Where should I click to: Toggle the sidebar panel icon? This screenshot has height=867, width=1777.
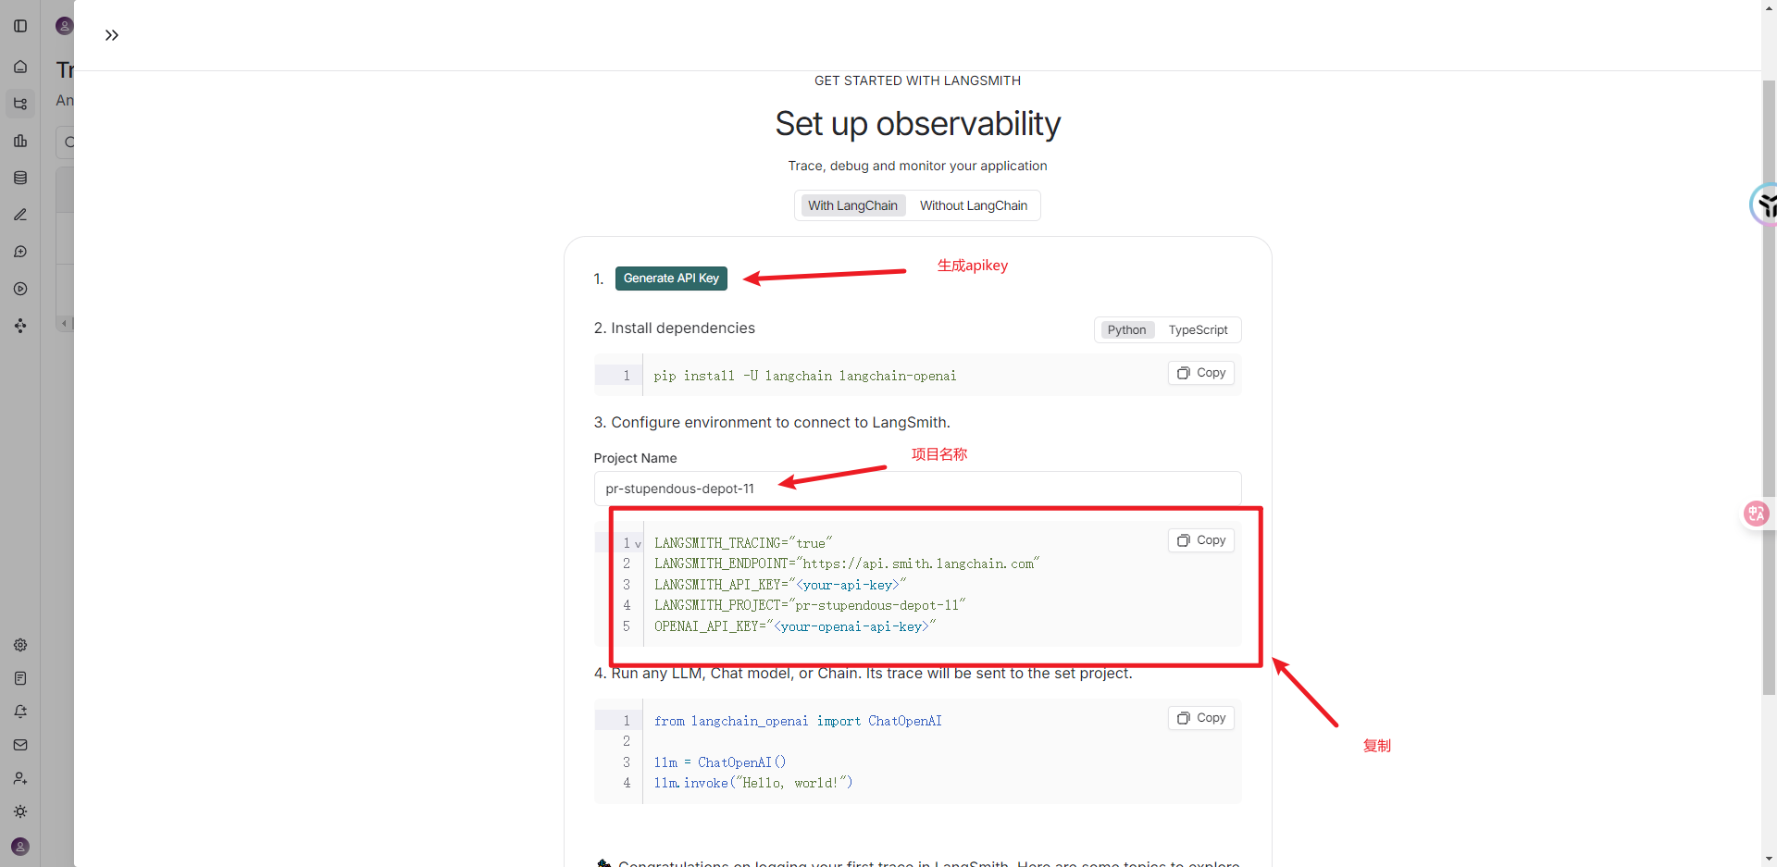pos(20,26)
